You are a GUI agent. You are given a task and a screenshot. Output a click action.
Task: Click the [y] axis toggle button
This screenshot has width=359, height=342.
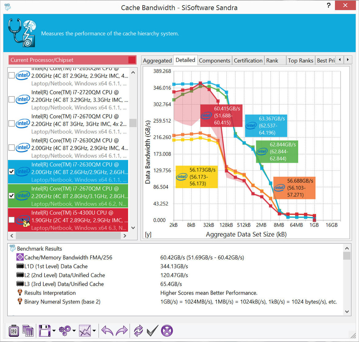pyautogui.click(x=148, y=234)
